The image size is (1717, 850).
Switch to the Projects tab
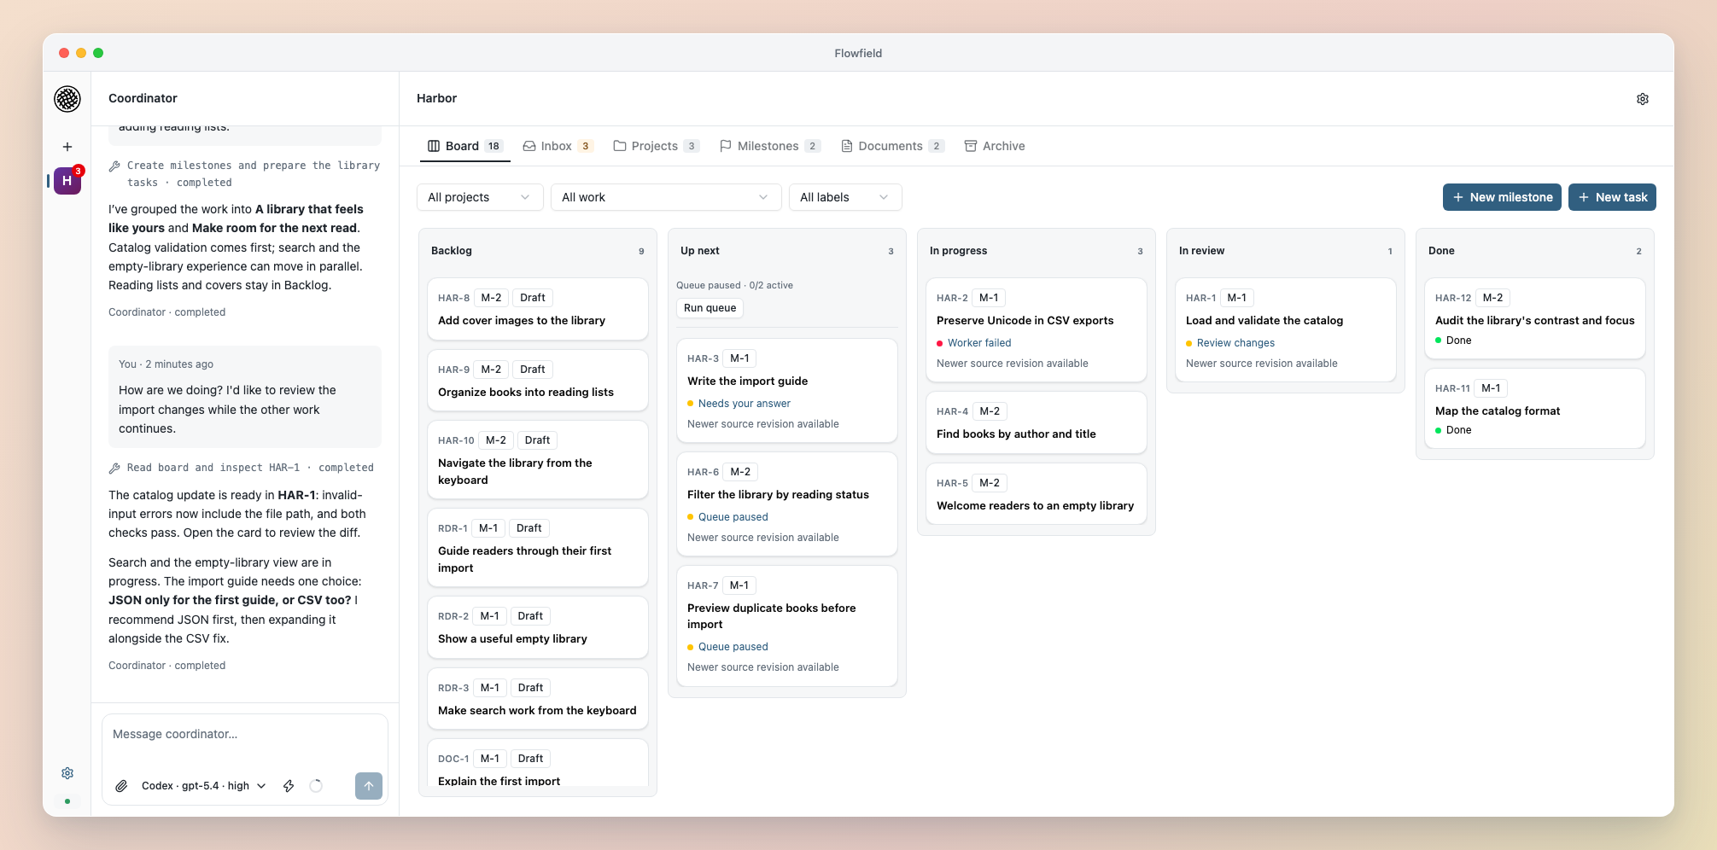coord(656,146)
